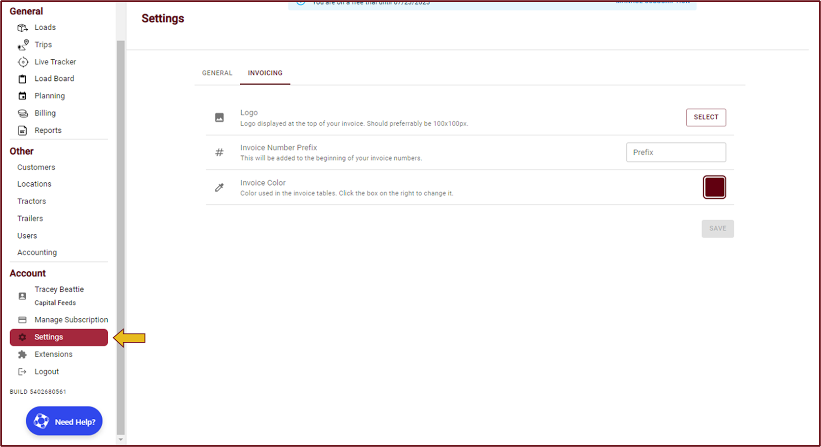Click the Save button
This screenshot has height=447, width=821.
[717, 228]
